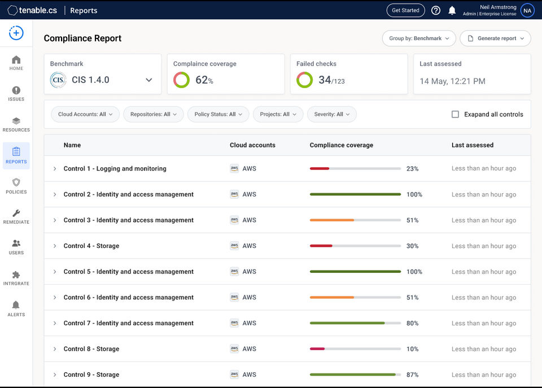Screen dimensions: 542x388
Task: Open the Group by: Benchmark dropdown
Action: coord(419,38)
